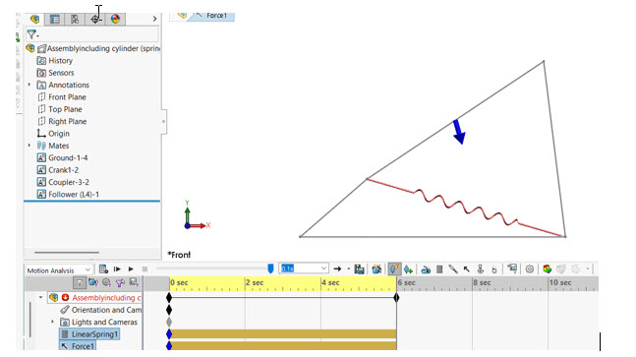The height and width of the screenshot is (357, 636).
Task: Click the Motor icon in motion toolbar
Action: [x=426, y=268]
